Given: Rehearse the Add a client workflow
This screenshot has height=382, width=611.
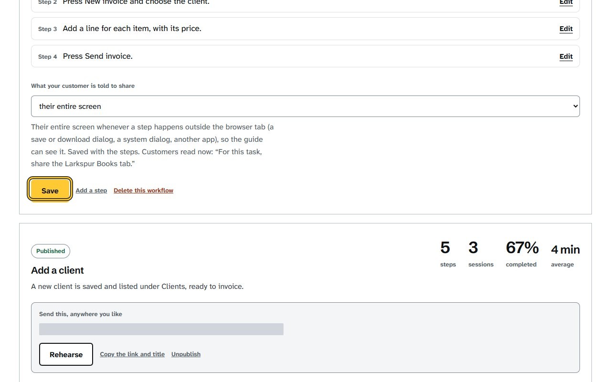Looking at the screenshot, I should 66,354.
